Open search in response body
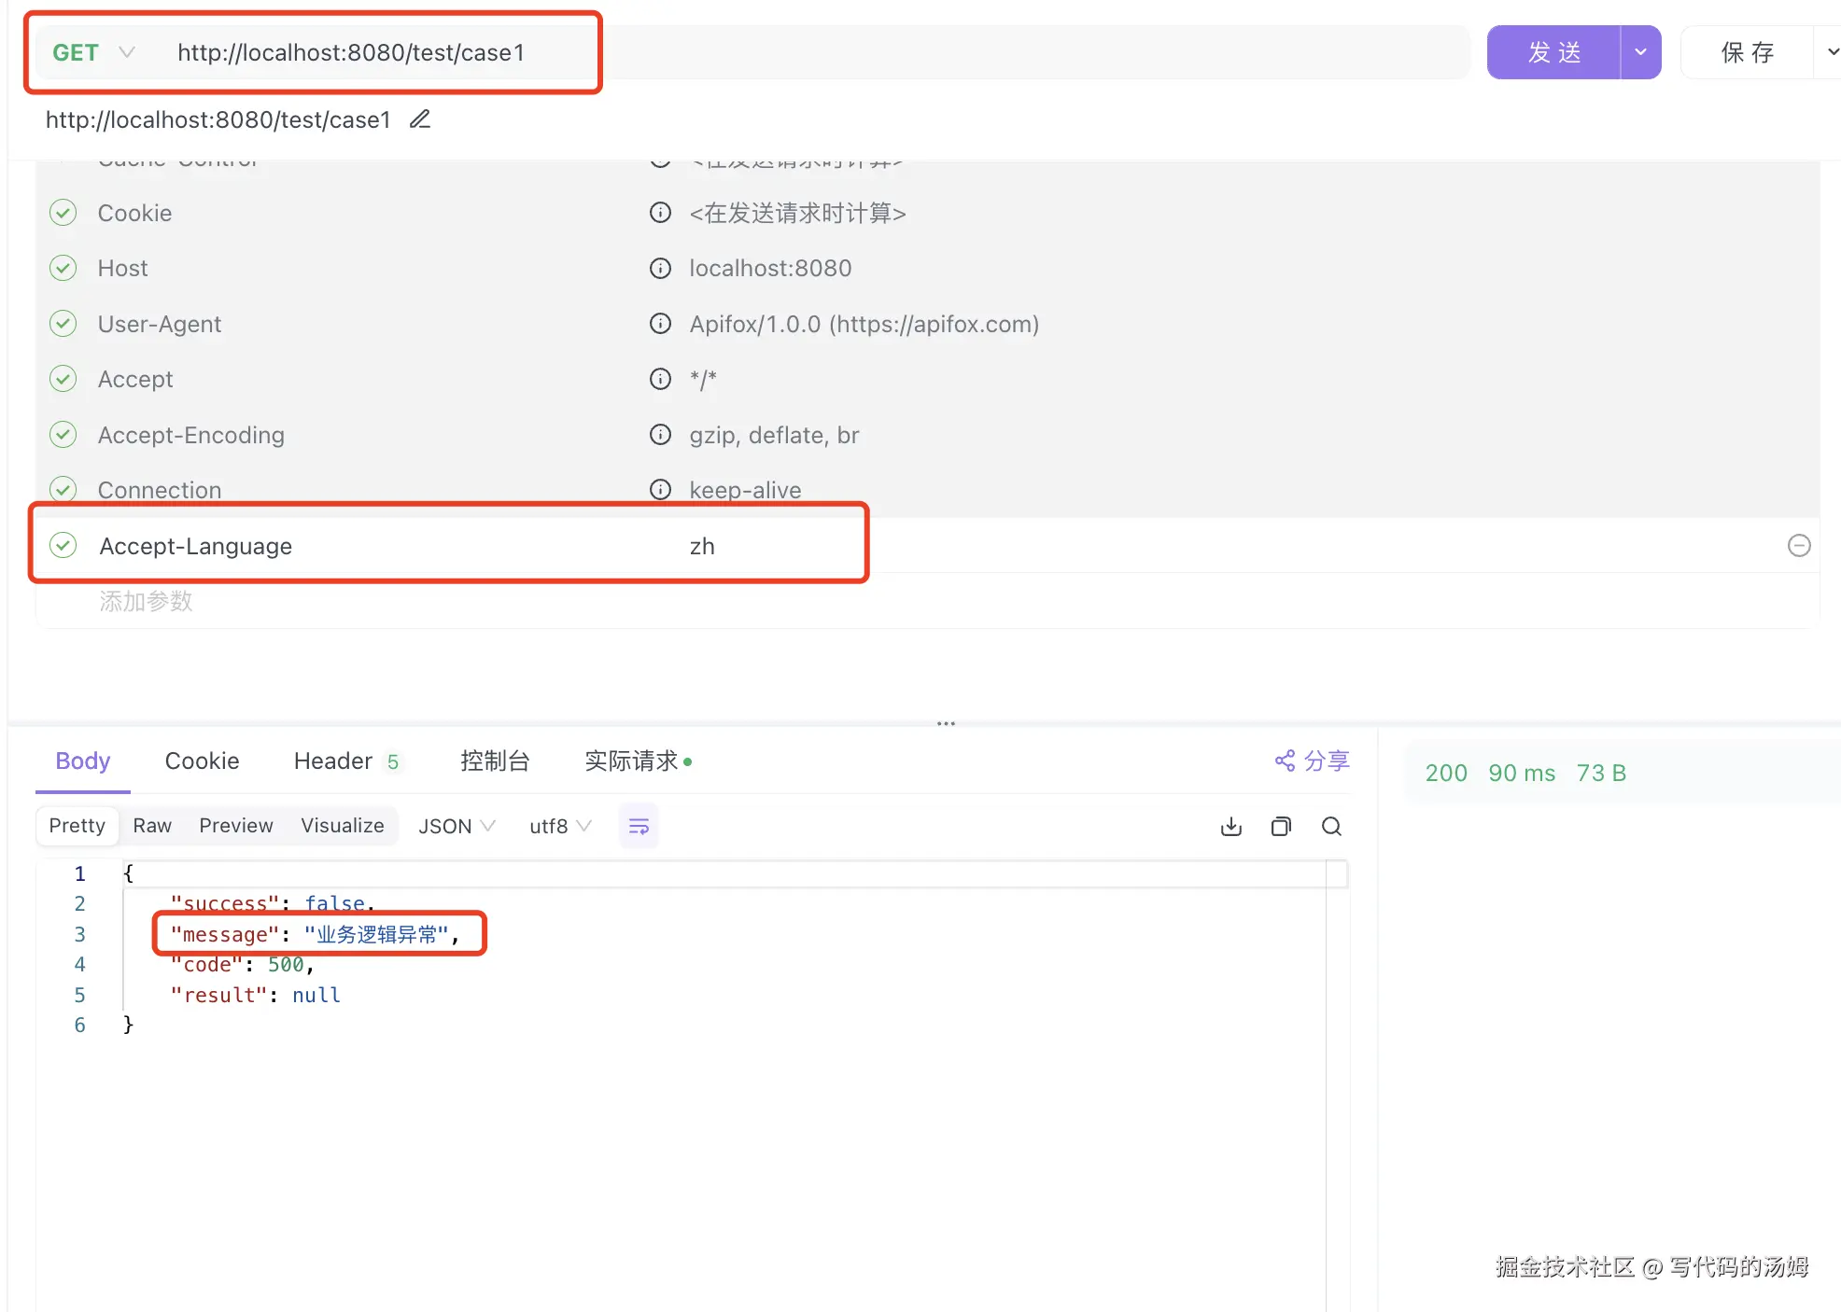The width and height of the screenshot is (1841, 1312). [1331, 826]
